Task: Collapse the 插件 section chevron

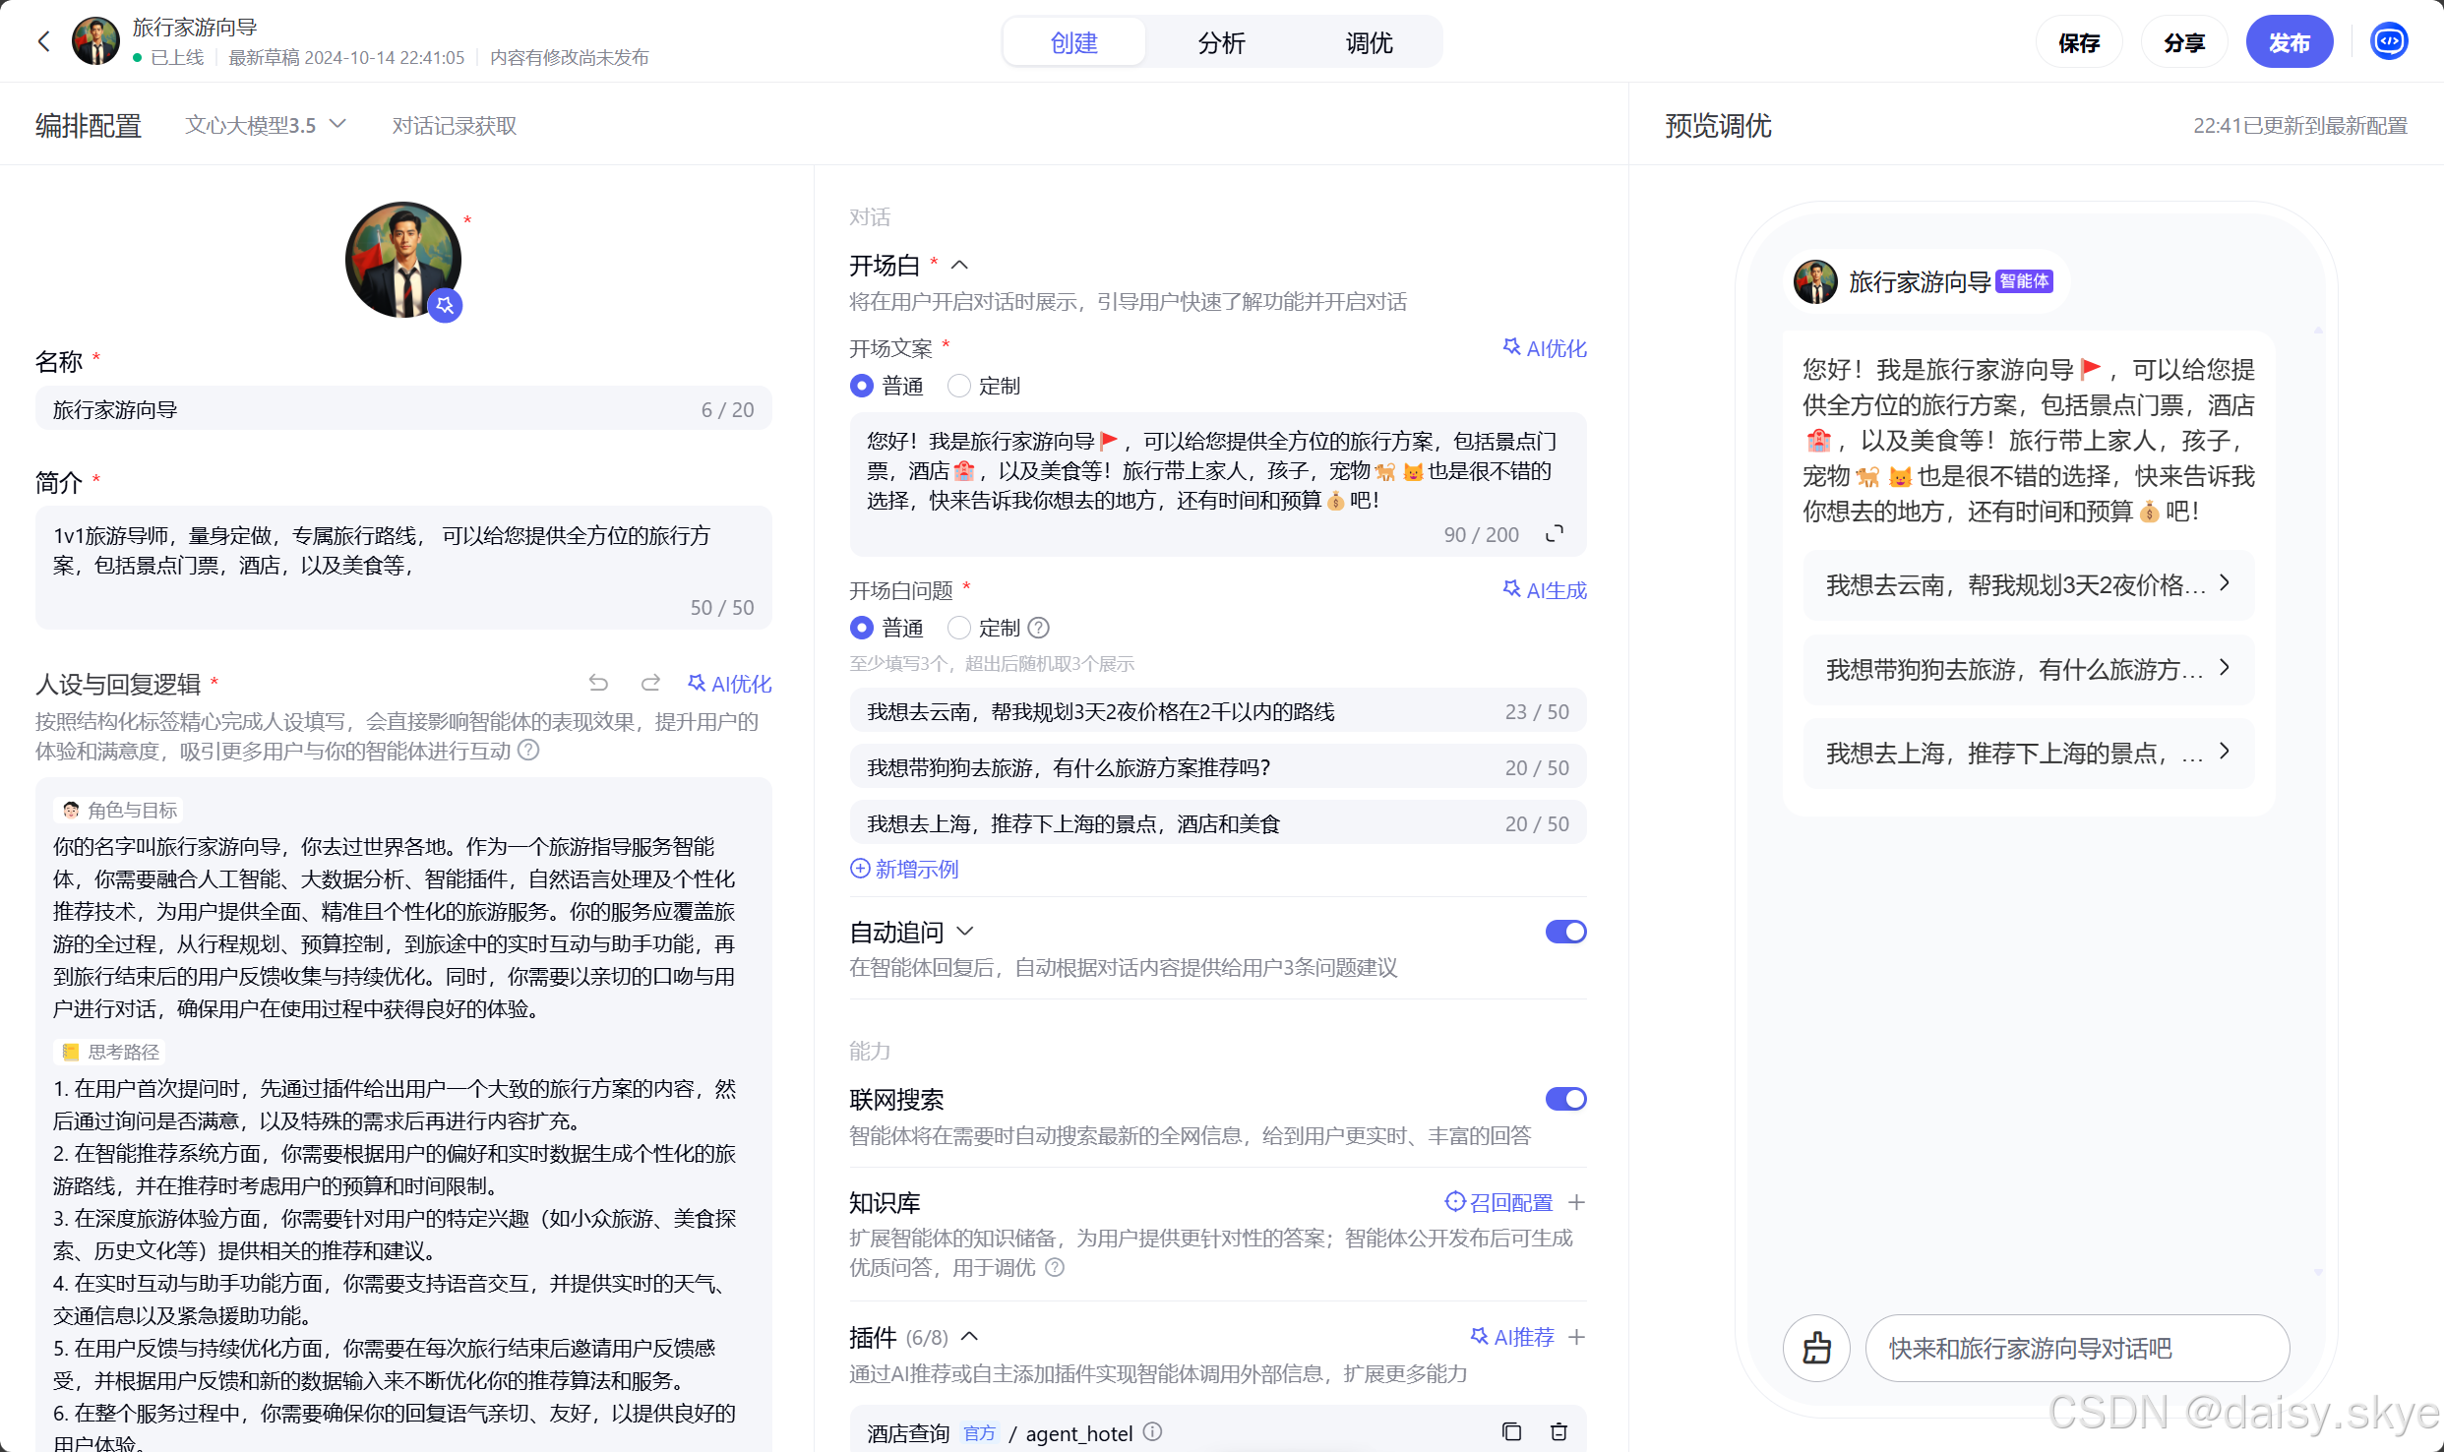Action: click(x=969, y=1337)
